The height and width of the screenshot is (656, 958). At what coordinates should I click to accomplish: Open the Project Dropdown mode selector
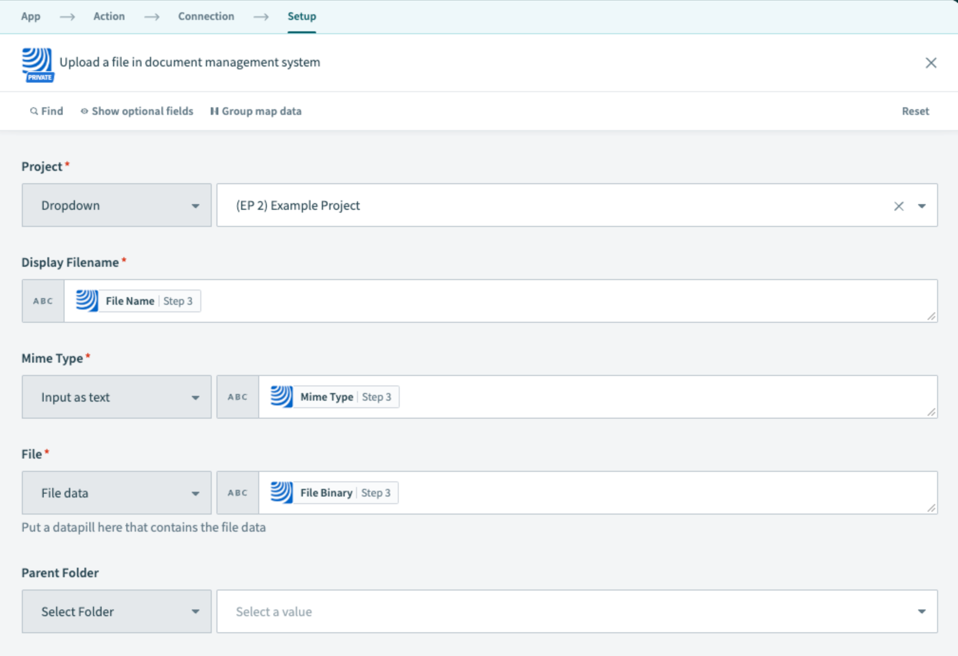coord(116,206)
